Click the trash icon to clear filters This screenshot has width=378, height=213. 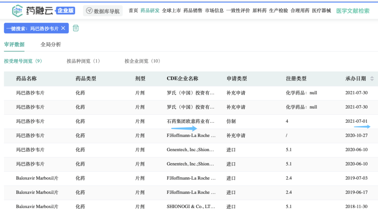76,28
